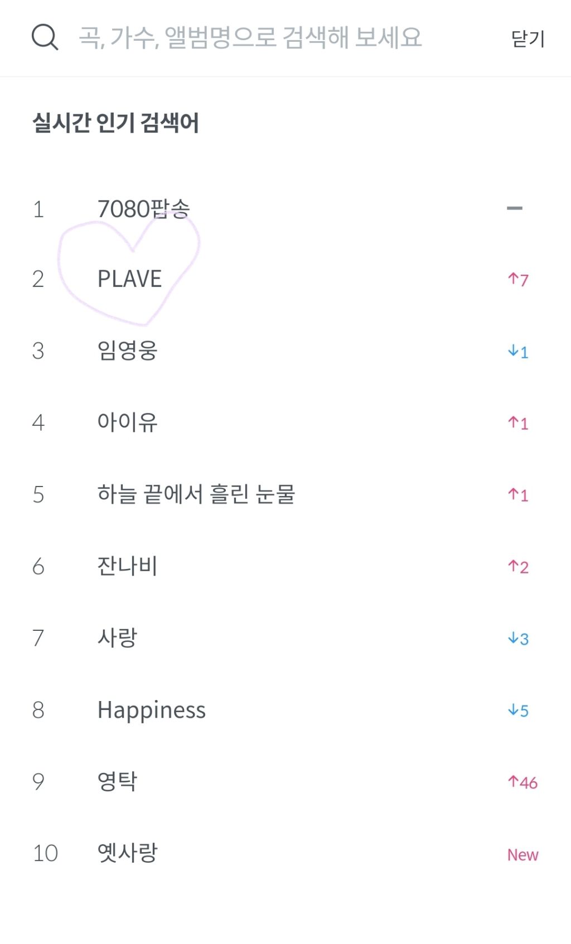Select 하늘 끝에서 흘린 눈물
Image resolution: width=571 pixels, height=944 pixels.
[196, 494]
